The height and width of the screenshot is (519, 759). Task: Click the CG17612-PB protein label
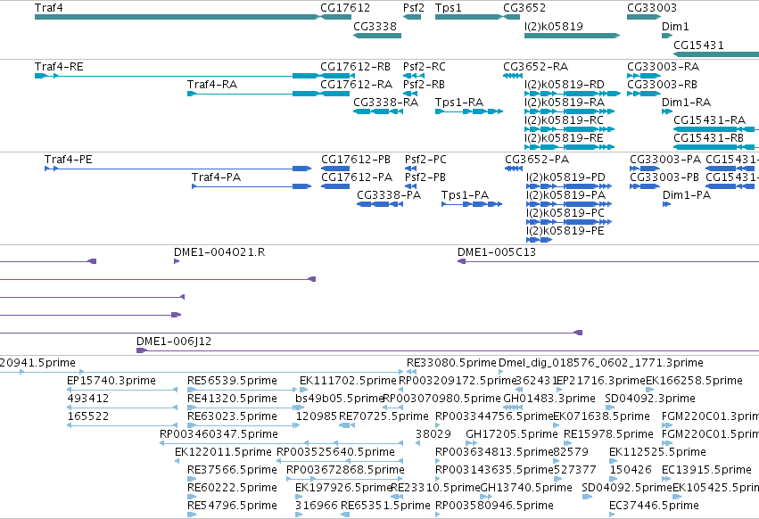coord(356,160)
